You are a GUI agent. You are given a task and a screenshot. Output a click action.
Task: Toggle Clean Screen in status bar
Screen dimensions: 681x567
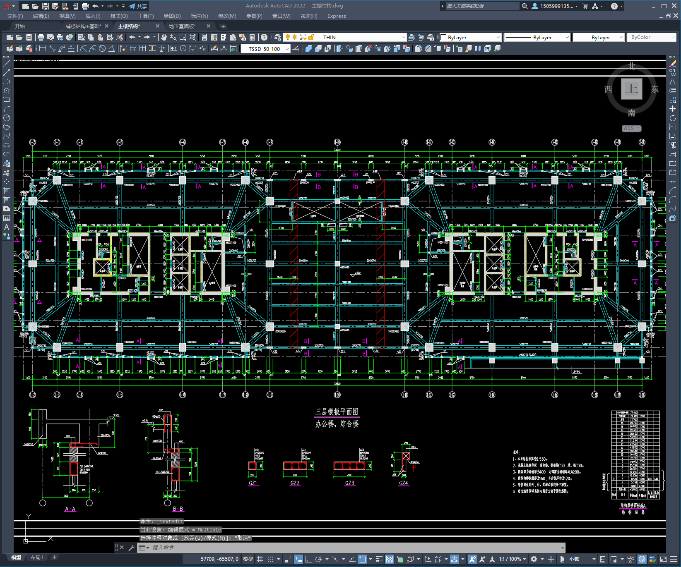tap(663, 559)
